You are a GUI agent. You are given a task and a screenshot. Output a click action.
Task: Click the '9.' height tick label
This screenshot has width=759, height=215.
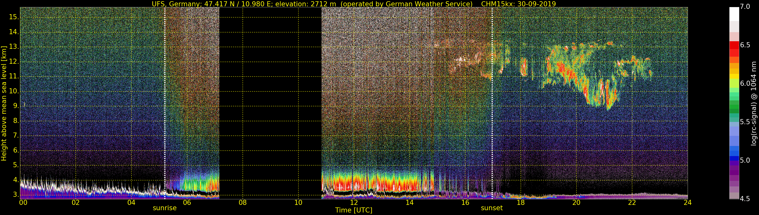[x=15, y=106]
